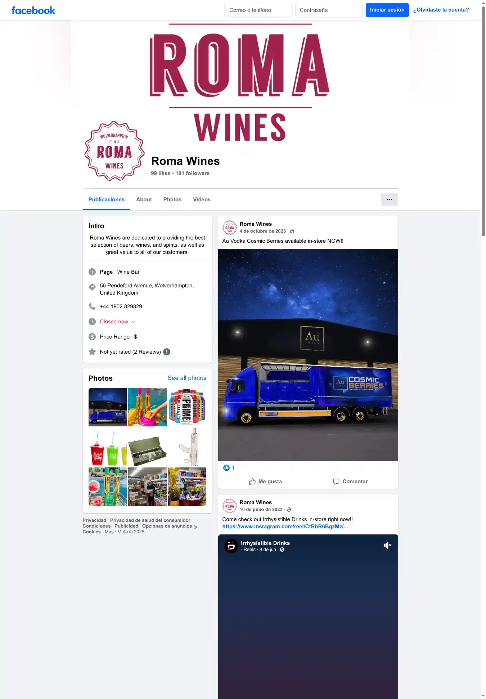Click the Comentar speech bubble button
Viewport: 486px width, 699px height.
(x=350, y=481)
